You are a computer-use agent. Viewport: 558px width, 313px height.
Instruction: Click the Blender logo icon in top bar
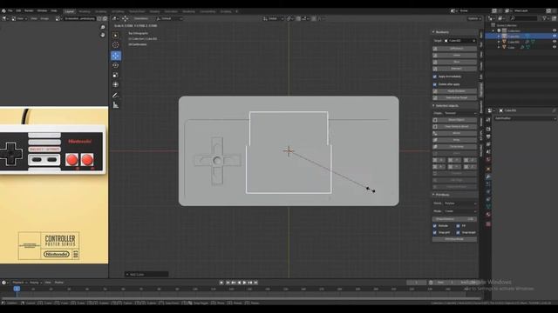pyautogui.click(x=3, y=11)
